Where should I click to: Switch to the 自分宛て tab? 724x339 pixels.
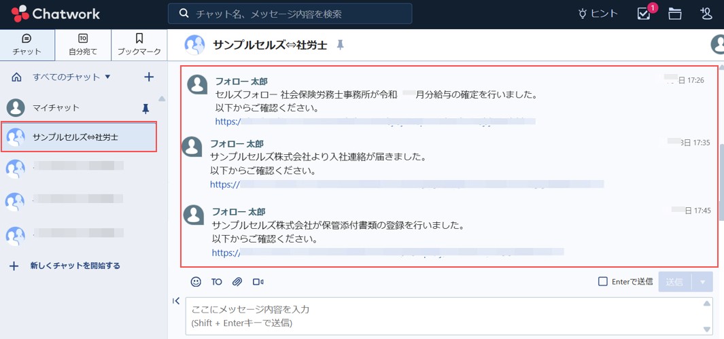pyautogui.click(x=83, y=45)
